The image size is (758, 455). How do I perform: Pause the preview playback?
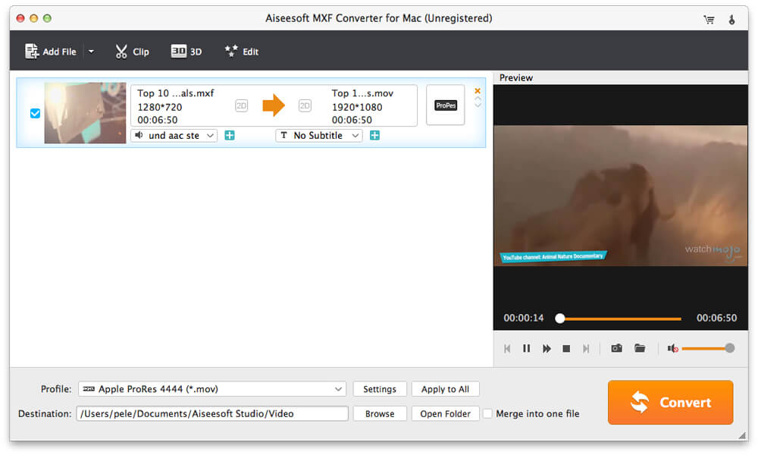click(527, 349)
